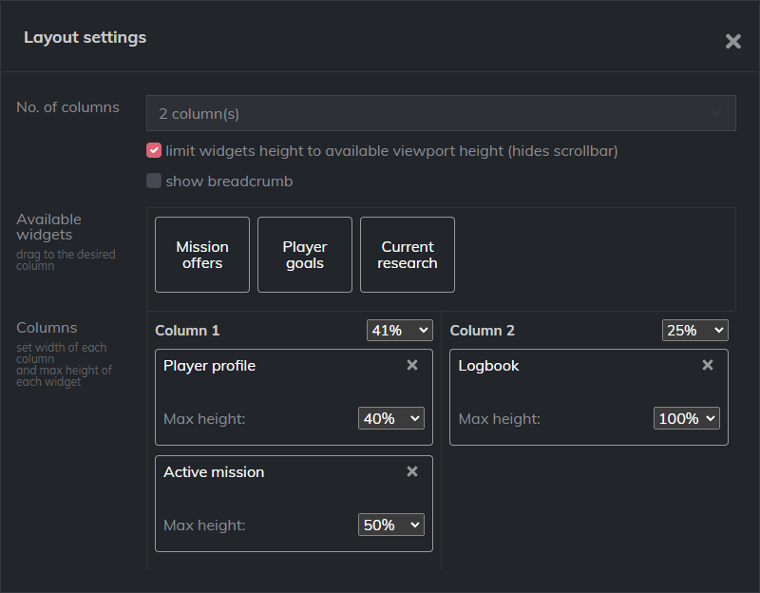
Task: Click the Active mission widget title
Action: [214, 472]
